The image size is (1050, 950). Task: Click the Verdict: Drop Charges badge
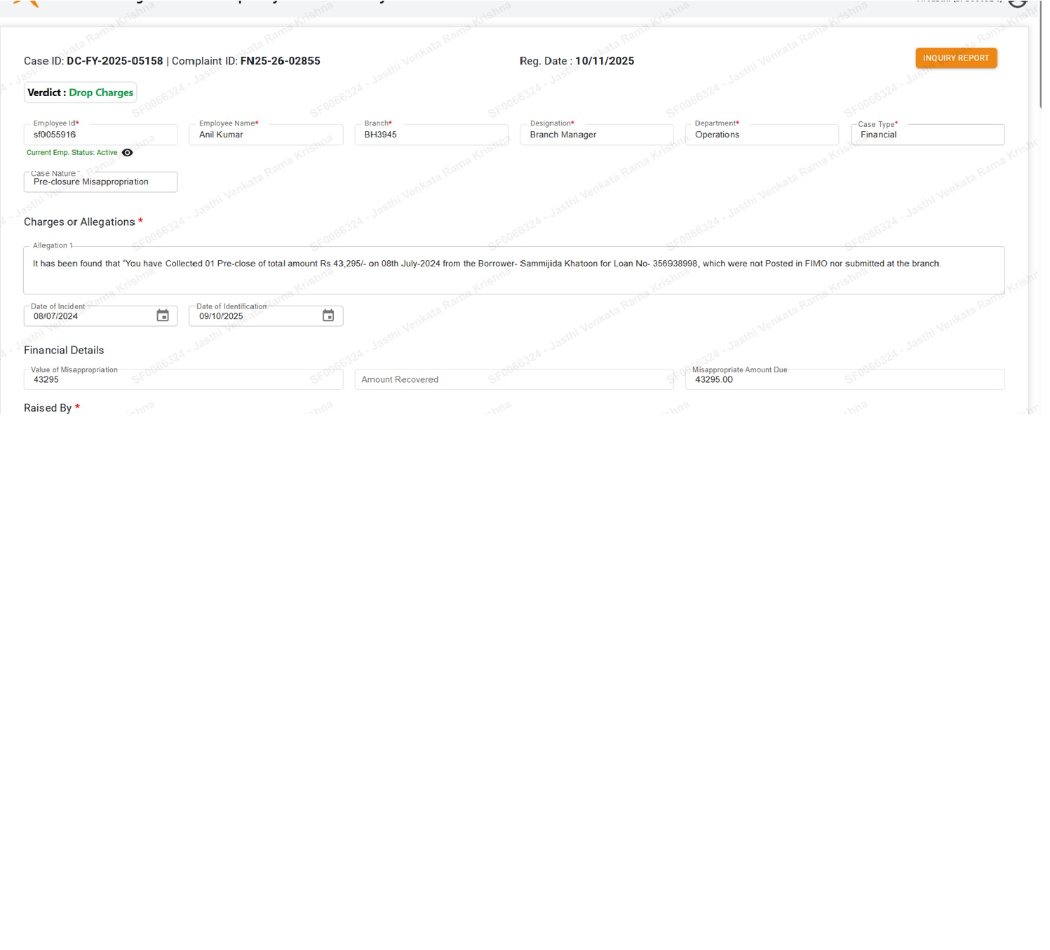pos(80,93)
